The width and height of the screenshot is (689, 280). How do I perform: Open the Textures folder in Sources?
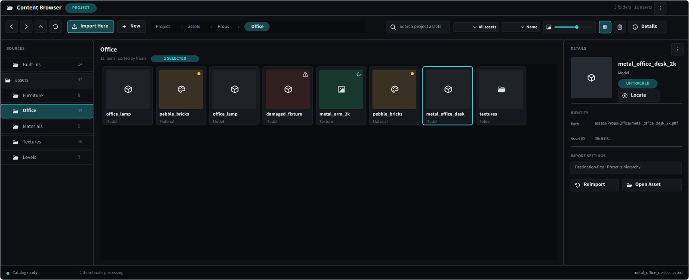[47, 142]
